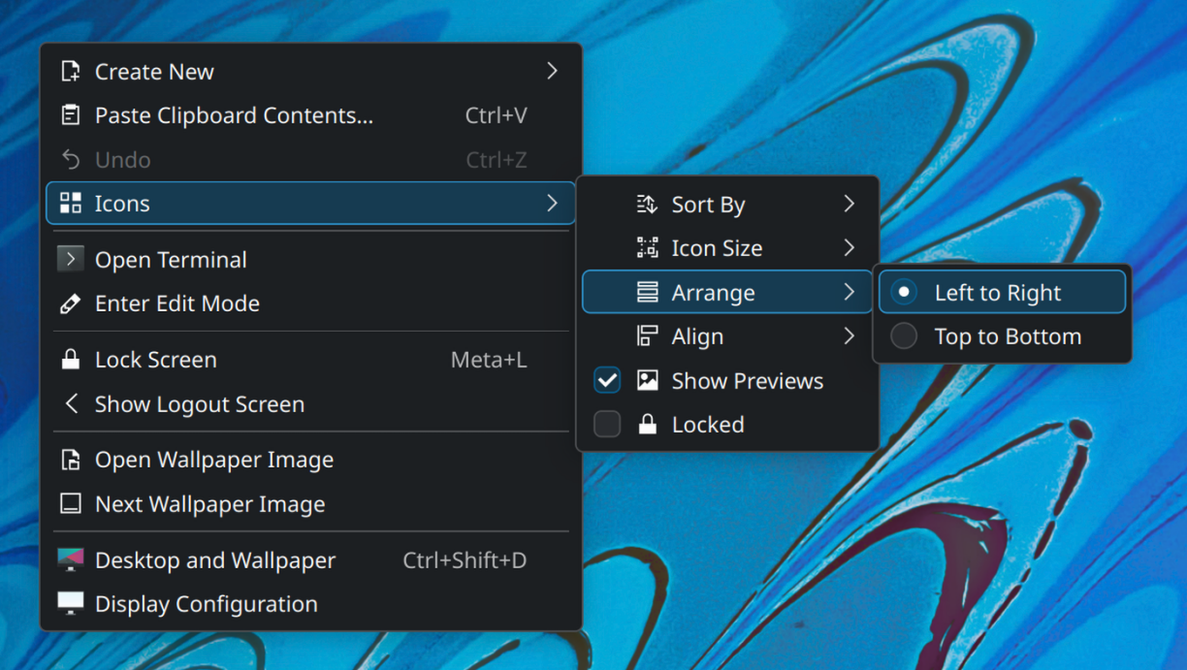Click the Display Configuration monitor icon
The width and height of the screenshot is (1187, 670).
pos(70,603)
